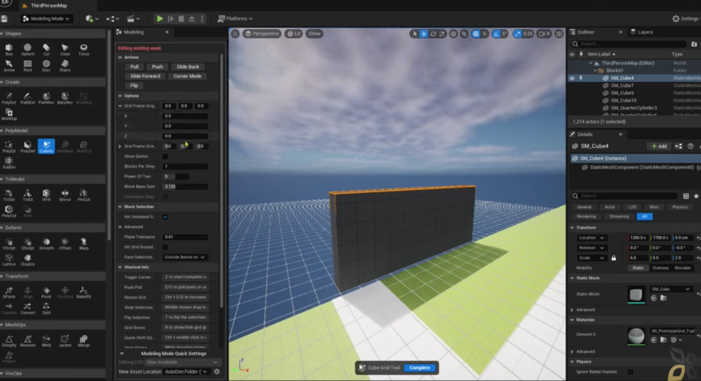Open the Modeling Mode dropdown
Screen dimensions: 701x381
coord(47,18)
